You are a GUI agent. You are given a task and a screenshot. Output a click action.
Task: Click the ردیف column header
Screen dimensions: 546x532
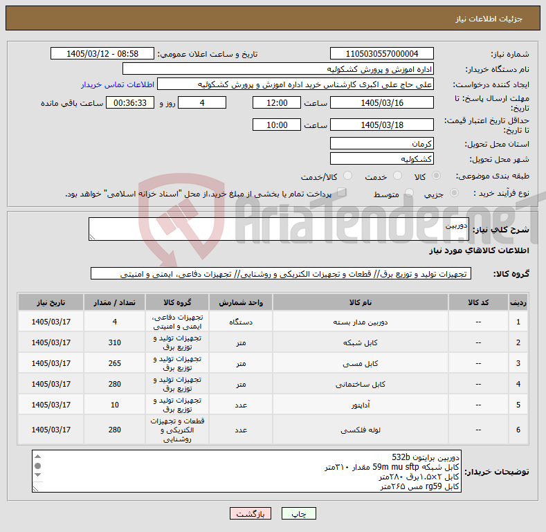(x=518, y=302)
